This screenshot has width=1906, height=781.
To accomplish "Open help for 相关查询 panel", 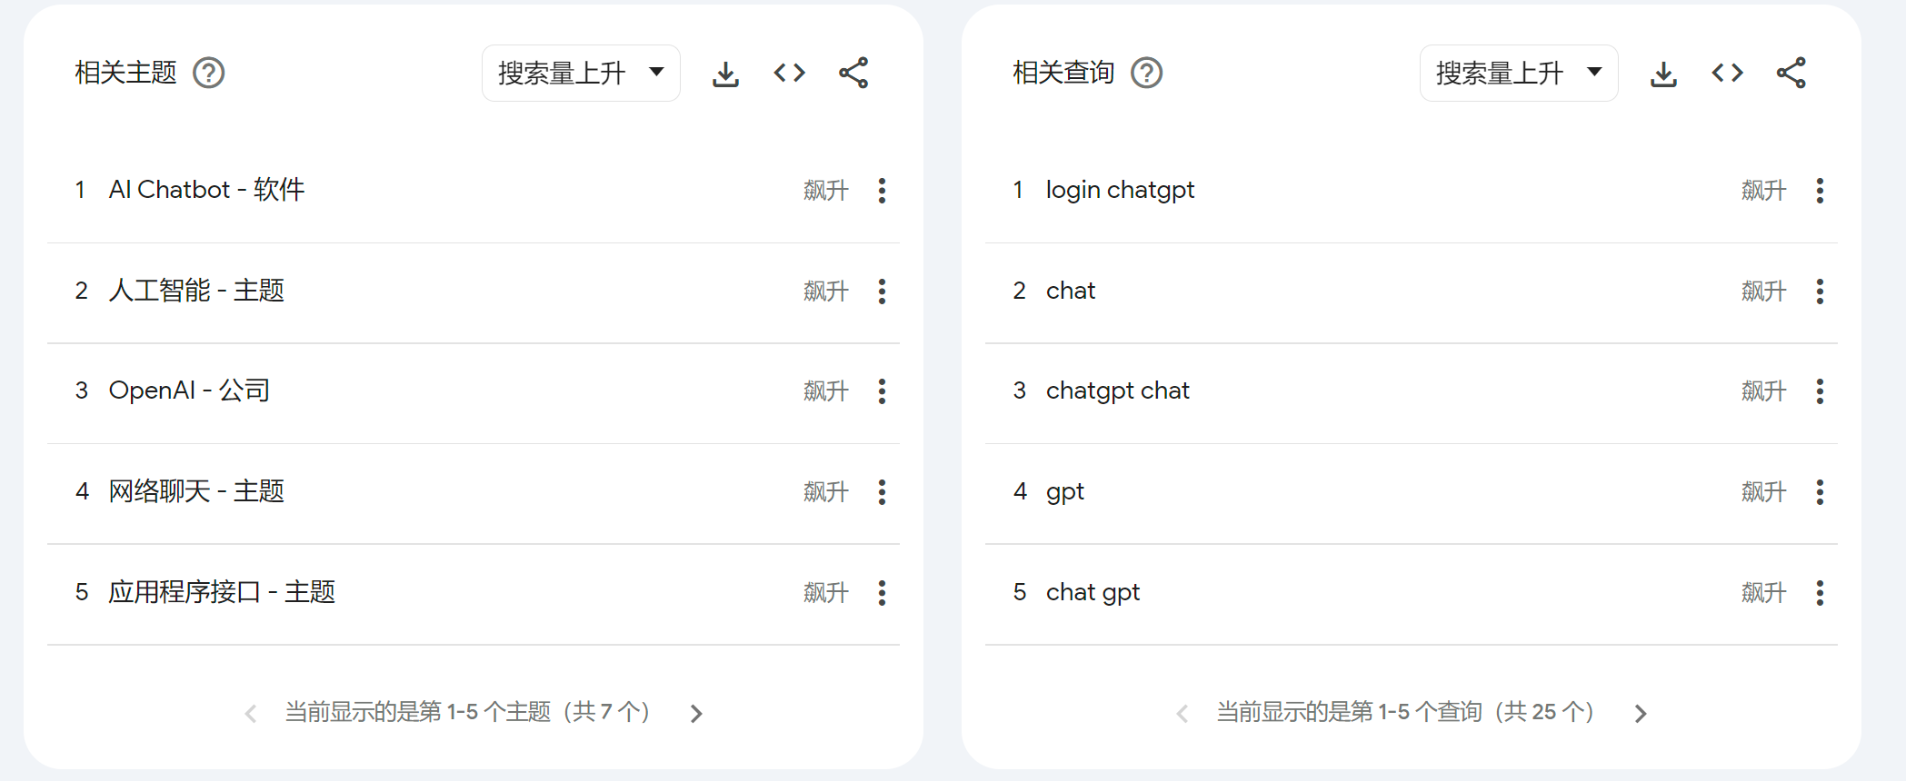I will [1147, 73].
